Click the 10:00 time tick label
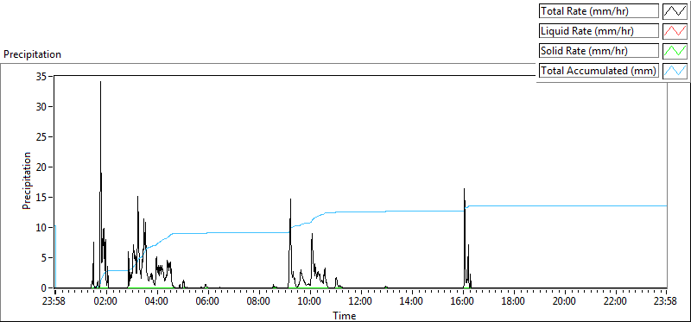The height and width of the screenshot is (322, 691). pyautogui.click(x=310, y=302)
